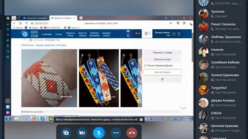Click the Показать на карте button
The image size is (248, 139).
(162, 59)
